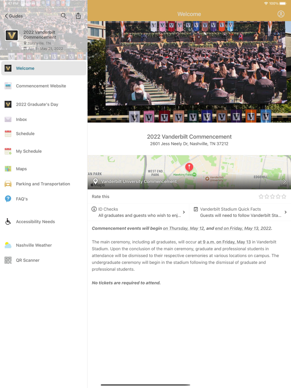Viewport: 291px width, 388px height.
Task: Tap Vanderbilt University Commencement location pin icon
Action: click(95, 181)
